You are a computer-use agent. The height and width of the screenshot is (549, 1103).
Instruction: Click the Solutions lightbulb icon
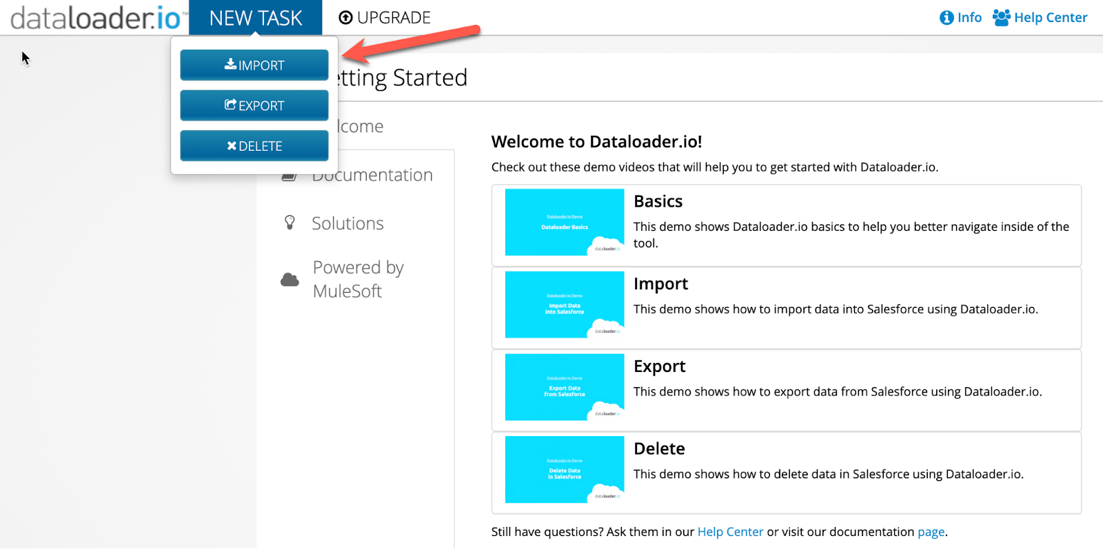tap(290, 222)
